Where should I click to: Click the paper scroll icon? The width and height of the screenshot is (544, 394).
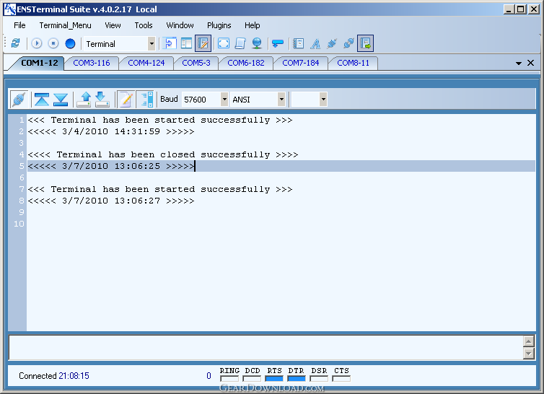click(240, 43)
